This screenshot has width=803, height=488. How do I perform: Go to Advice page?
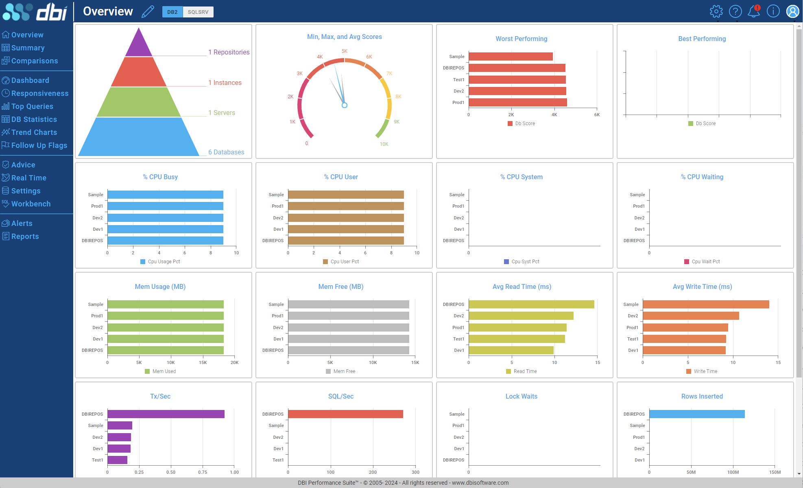23,165
